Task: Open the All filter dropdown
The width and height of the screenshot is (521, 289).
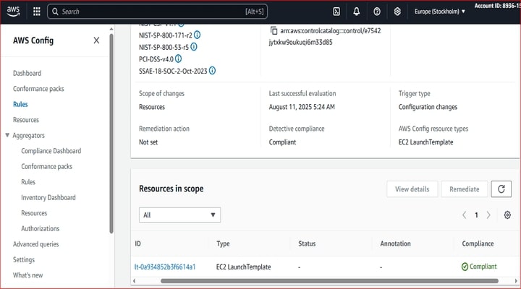Action: coord(179,215)
